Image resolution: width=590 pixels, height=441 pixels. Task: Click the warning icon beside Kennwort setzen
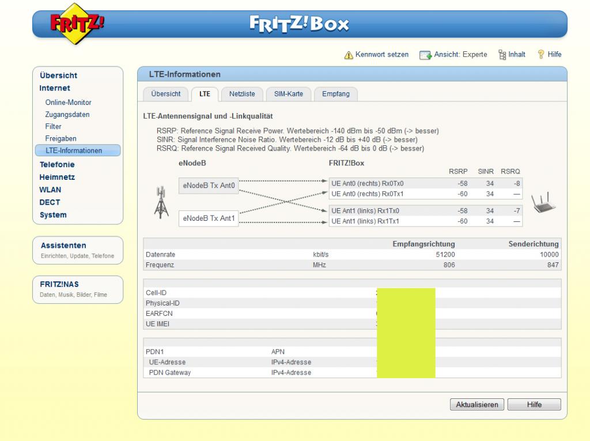pos(348,55)
